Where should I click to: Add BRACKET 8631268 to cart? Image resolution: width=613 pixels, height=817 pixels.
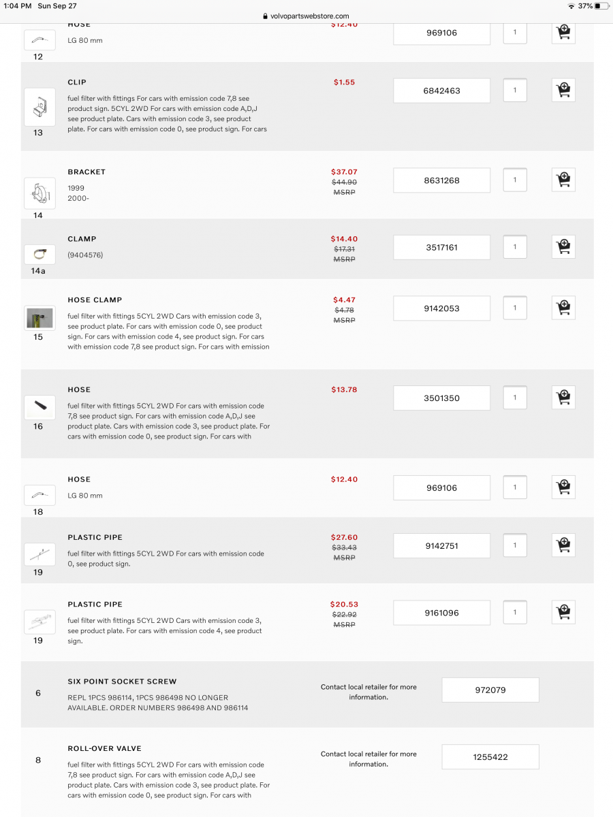(563, 180)
